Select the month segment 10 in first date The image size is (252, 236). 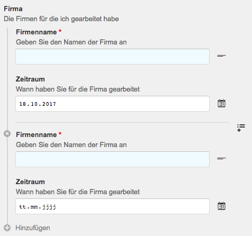click(x=34, y=104)
